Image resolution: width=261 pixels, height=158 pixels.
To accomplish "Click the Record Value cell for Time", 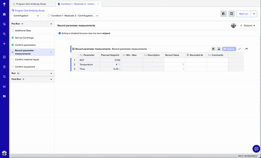I will [175, 69].
